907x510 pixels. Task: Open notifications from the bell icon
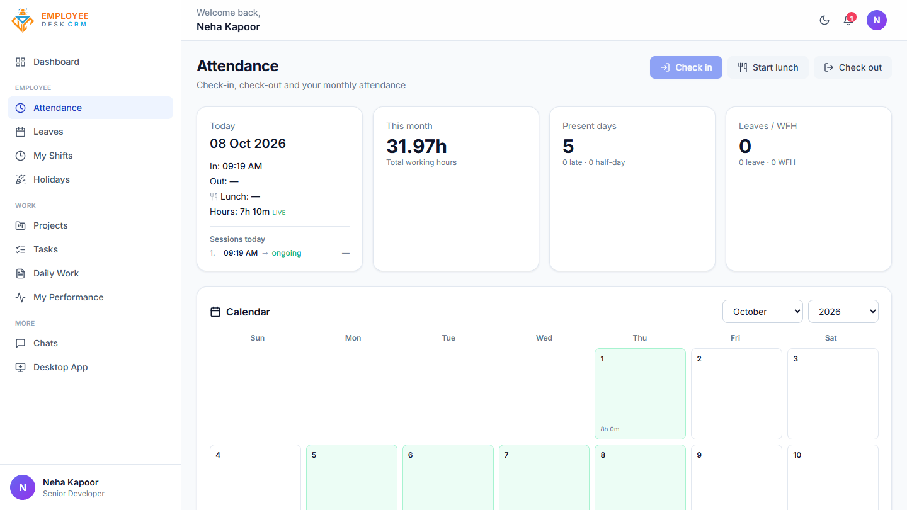click(x=848, y=20)
